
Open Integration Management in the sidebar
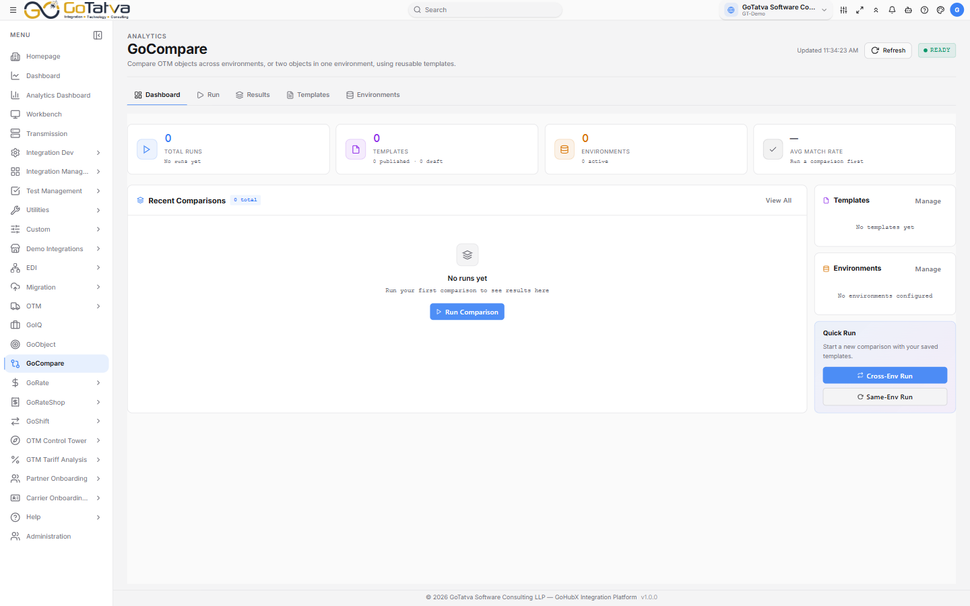(57, 172)
